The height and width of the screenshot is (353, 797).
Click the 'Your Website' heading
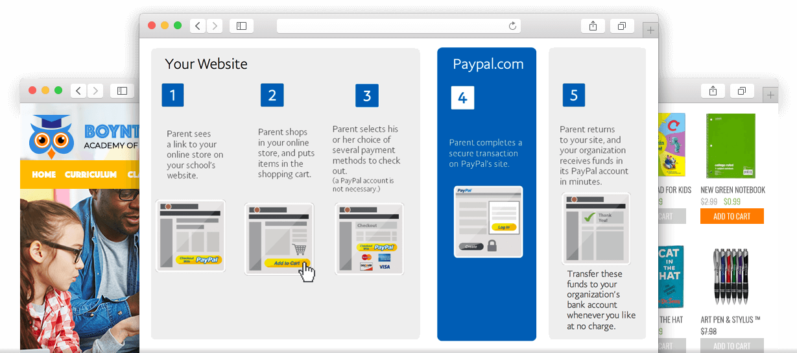(206, 64)
